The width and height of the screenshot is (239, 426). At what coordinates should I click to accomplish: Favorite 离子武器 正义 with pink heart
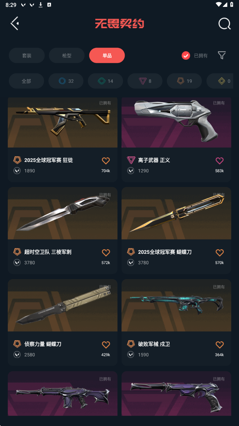click(220, 161)
